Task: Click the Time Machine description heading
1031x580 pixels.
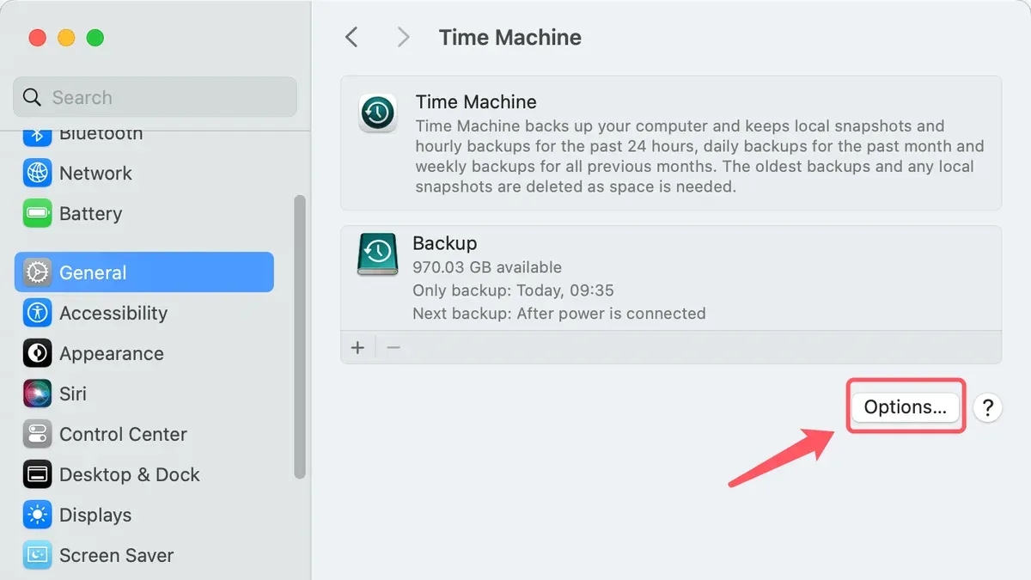Action: (476, 101)
